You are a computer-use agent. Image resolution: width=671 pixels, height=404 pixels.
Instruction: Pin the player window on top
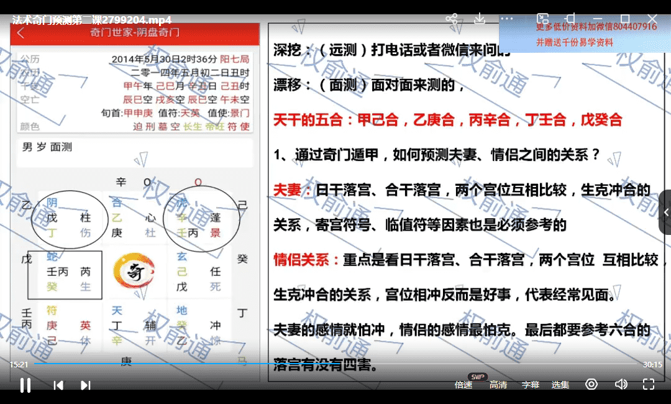pos(570,19)
